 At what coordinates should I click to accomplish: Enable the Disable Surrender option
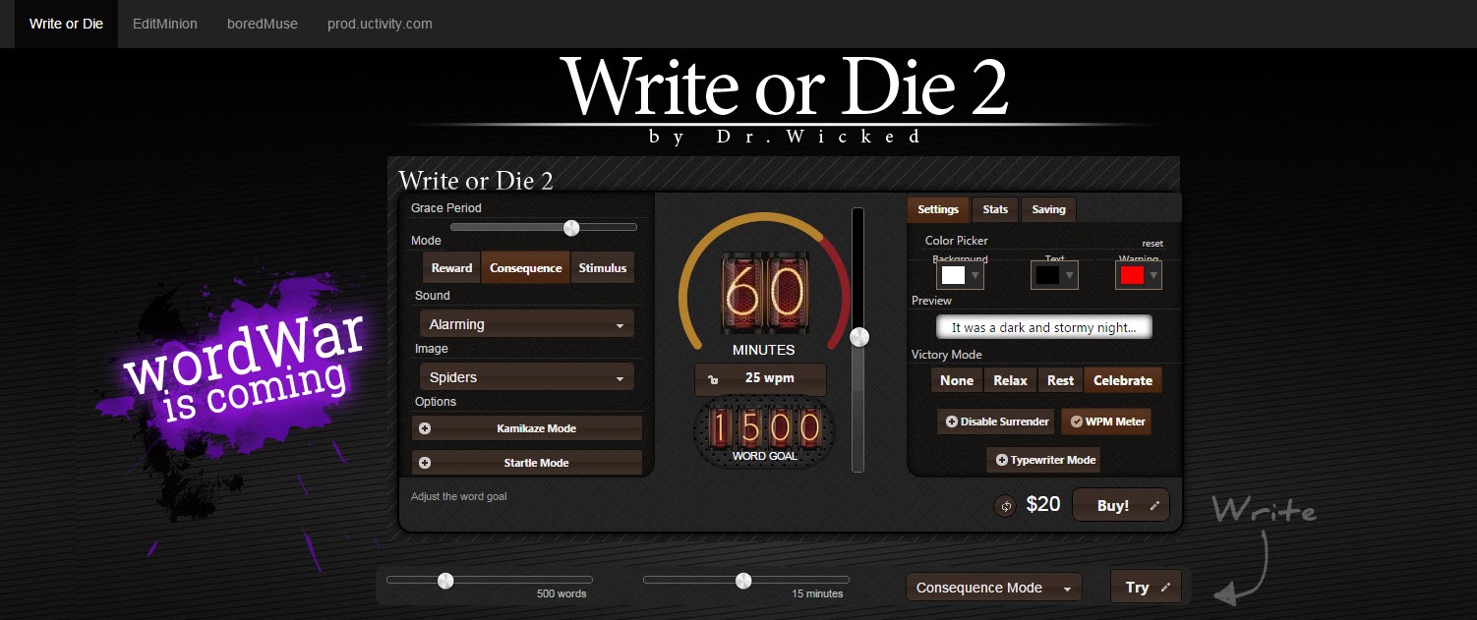click(996, 422)
